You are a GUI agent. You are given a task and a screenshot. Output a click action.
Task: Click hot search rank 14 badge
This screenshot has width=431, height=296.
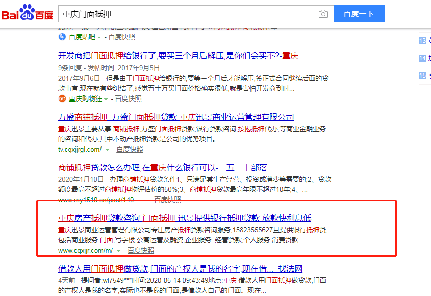click(x=422, y=58)
